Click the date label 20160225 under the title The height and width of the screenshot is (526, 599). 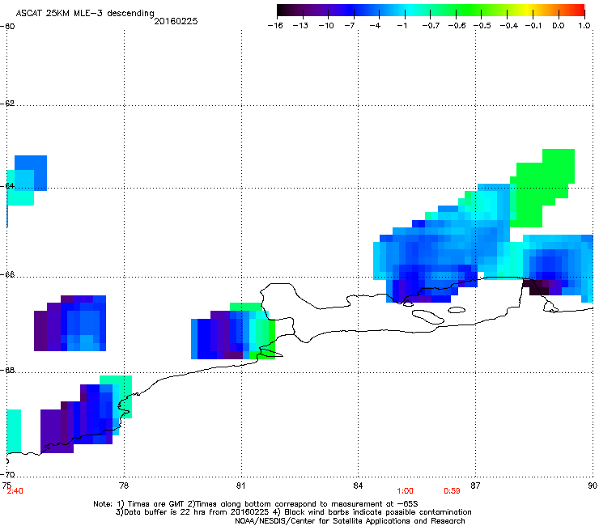176,21
